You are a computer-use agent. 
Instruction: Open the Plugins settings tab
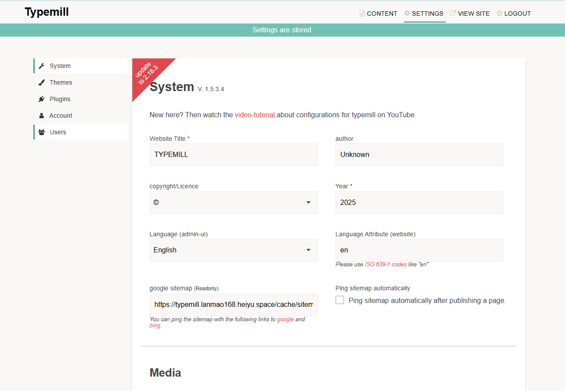80,99
